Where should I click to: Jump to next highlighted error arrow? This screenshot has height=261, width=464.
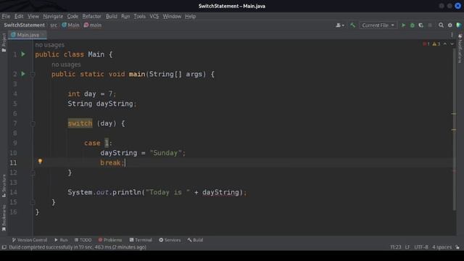pos(452,43)
